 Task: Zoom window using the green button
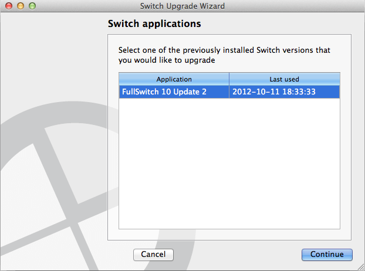tap(32, 6)
